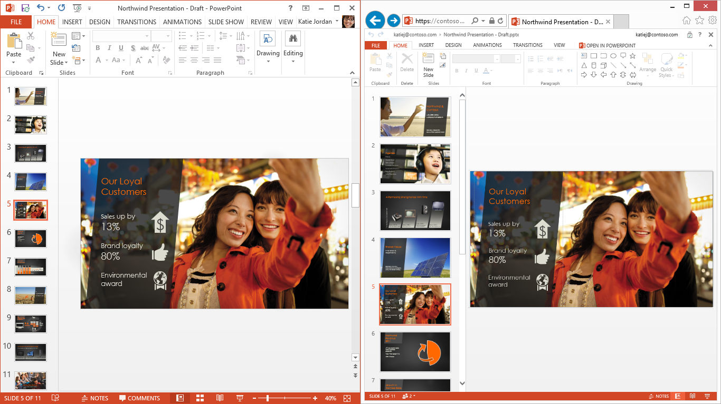Switch to the SLIDE SHOW ribbon tab
Image resolution: width=721 pixels, height=404 pixels.
pyautogui.click(x=226, y=22)
